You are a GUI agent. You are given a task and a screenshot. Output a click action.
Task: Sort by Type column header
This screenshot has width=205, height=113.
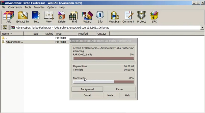pos(66,34)
